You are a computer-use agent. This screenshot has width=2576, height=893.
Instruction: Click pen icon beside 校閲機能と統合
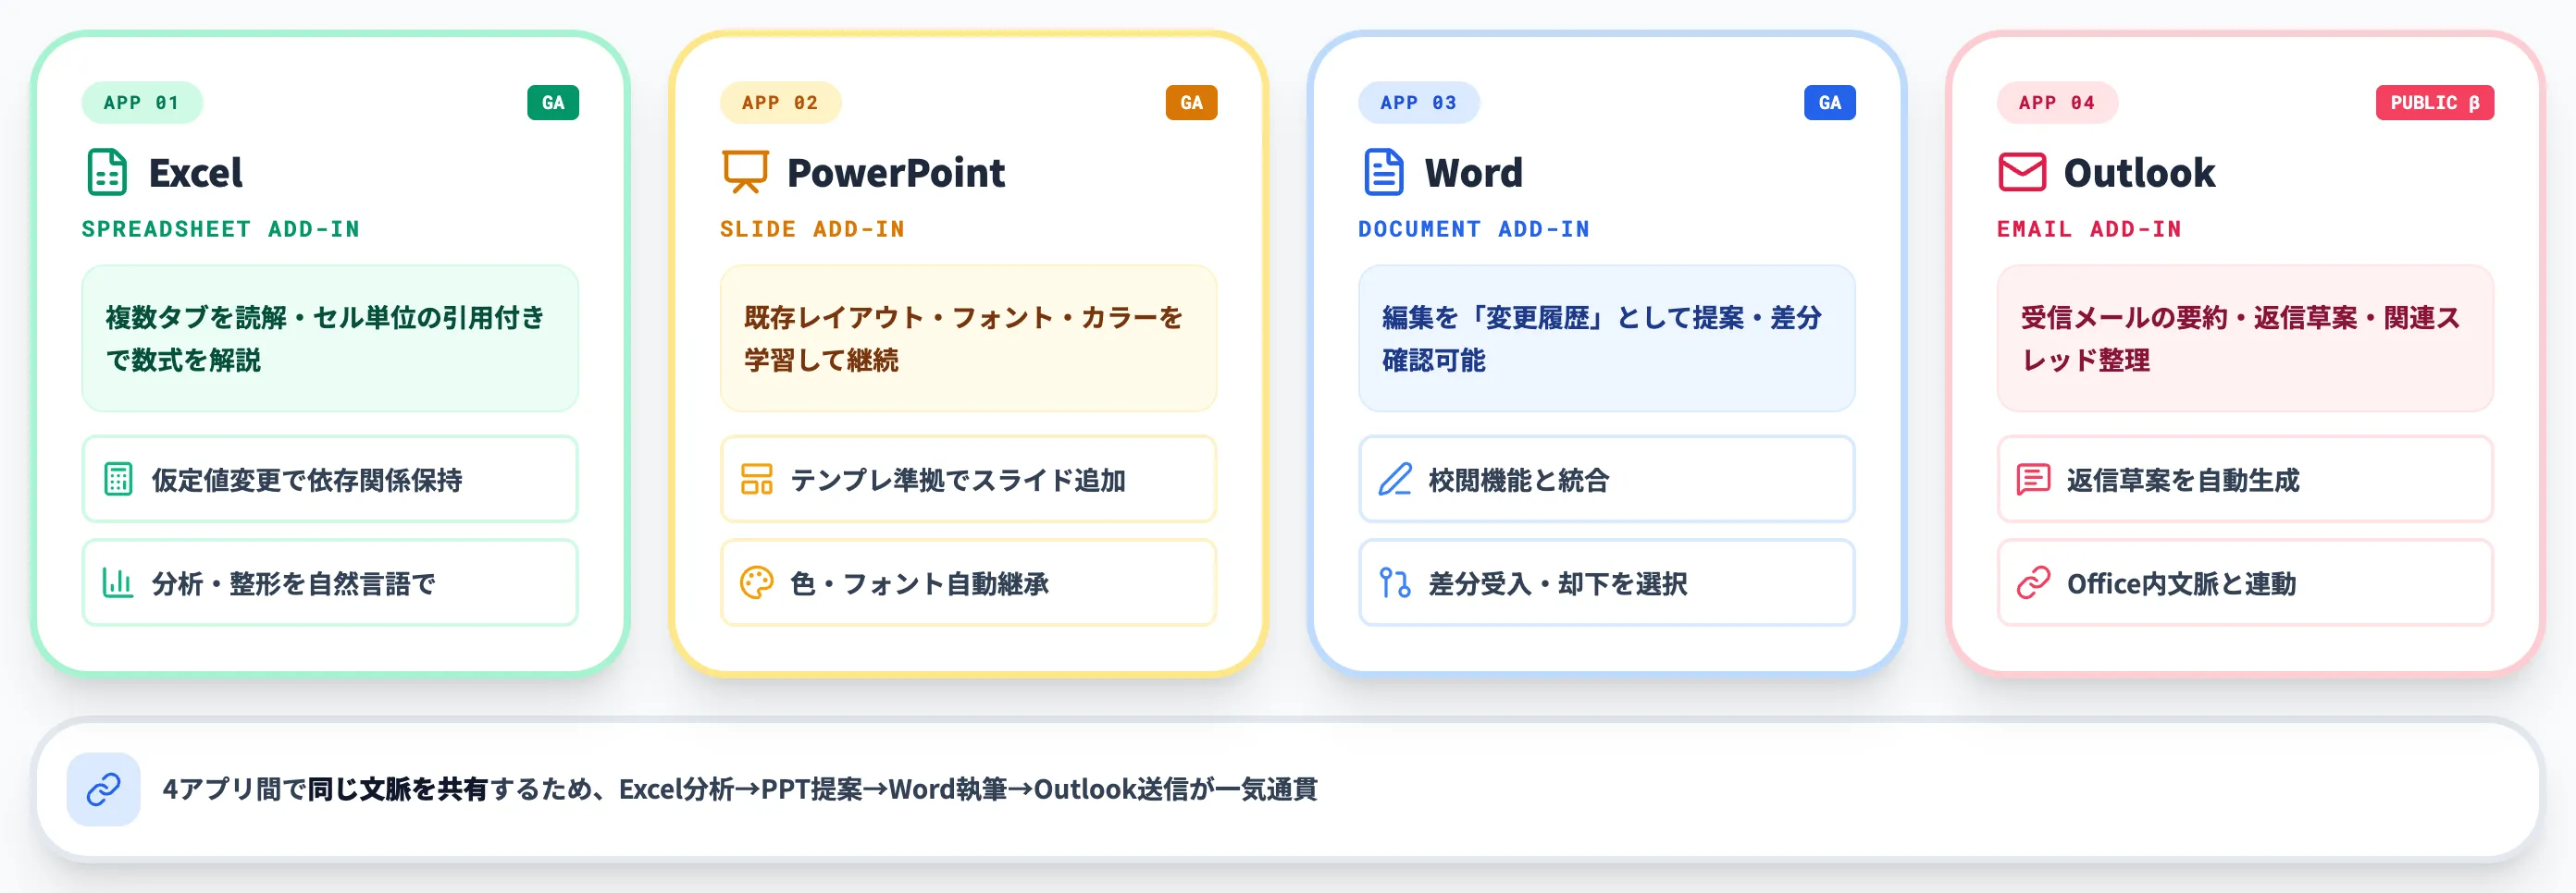[x=1395, y=480]
